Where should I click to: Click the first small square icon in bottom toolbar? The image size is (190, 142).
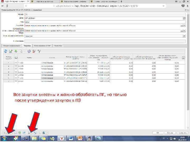coord(16,133)
